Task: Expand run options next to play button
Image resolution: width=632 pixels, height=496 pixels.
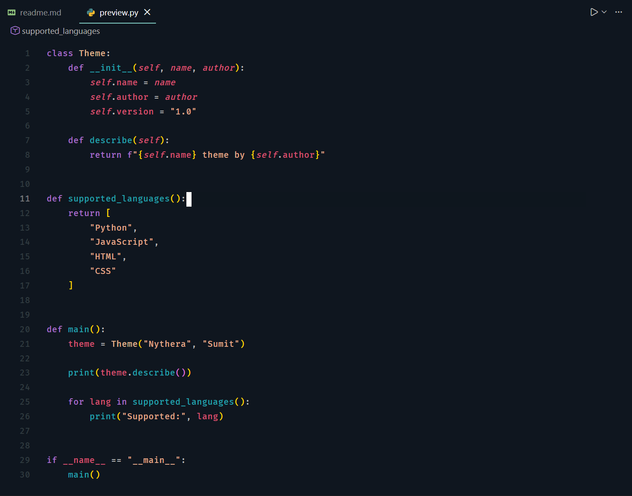Action: point(604,12)
